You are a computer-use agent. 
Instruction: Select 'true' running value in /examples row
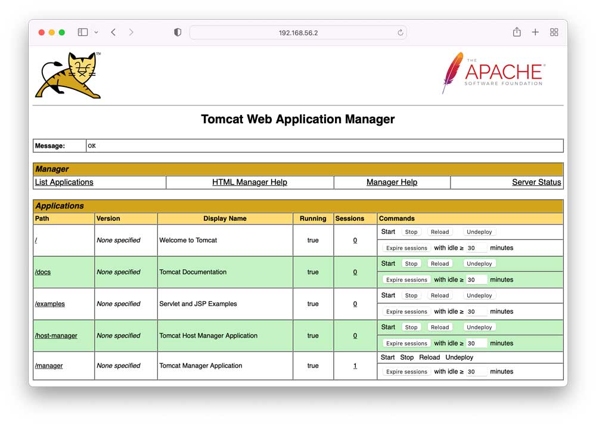pos(313,304)
